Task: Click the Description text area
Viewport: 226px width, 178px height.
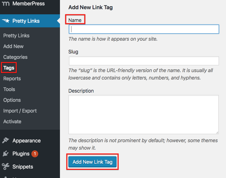Action: (143, 114)
